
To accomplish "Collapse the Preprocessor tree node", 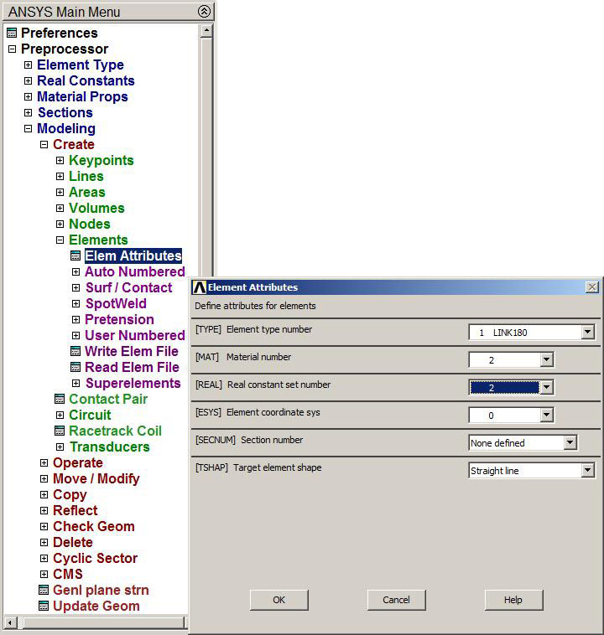I will [x=12, y=49].
